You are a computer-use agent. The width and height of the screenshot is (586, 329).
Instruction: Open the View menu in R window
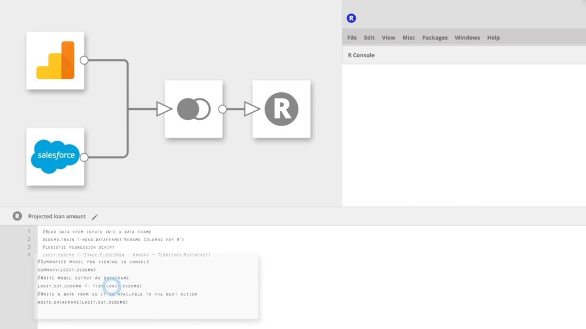pyautogui.click(x=388, y=37)
